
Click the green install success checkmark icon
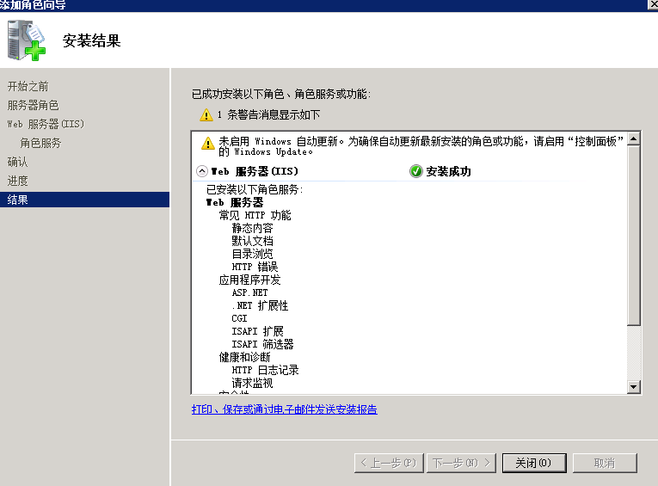(x=416, y=171)
